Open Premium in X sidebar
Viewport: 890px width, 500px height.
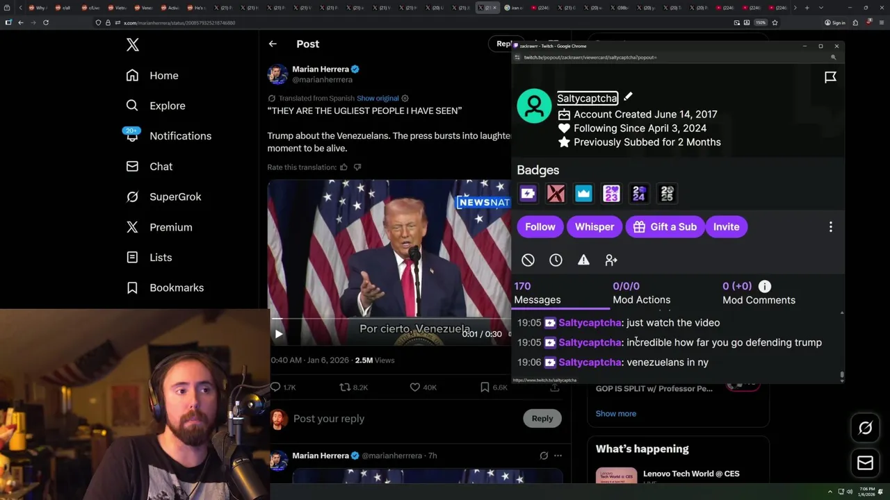click(x=159, y=227)
